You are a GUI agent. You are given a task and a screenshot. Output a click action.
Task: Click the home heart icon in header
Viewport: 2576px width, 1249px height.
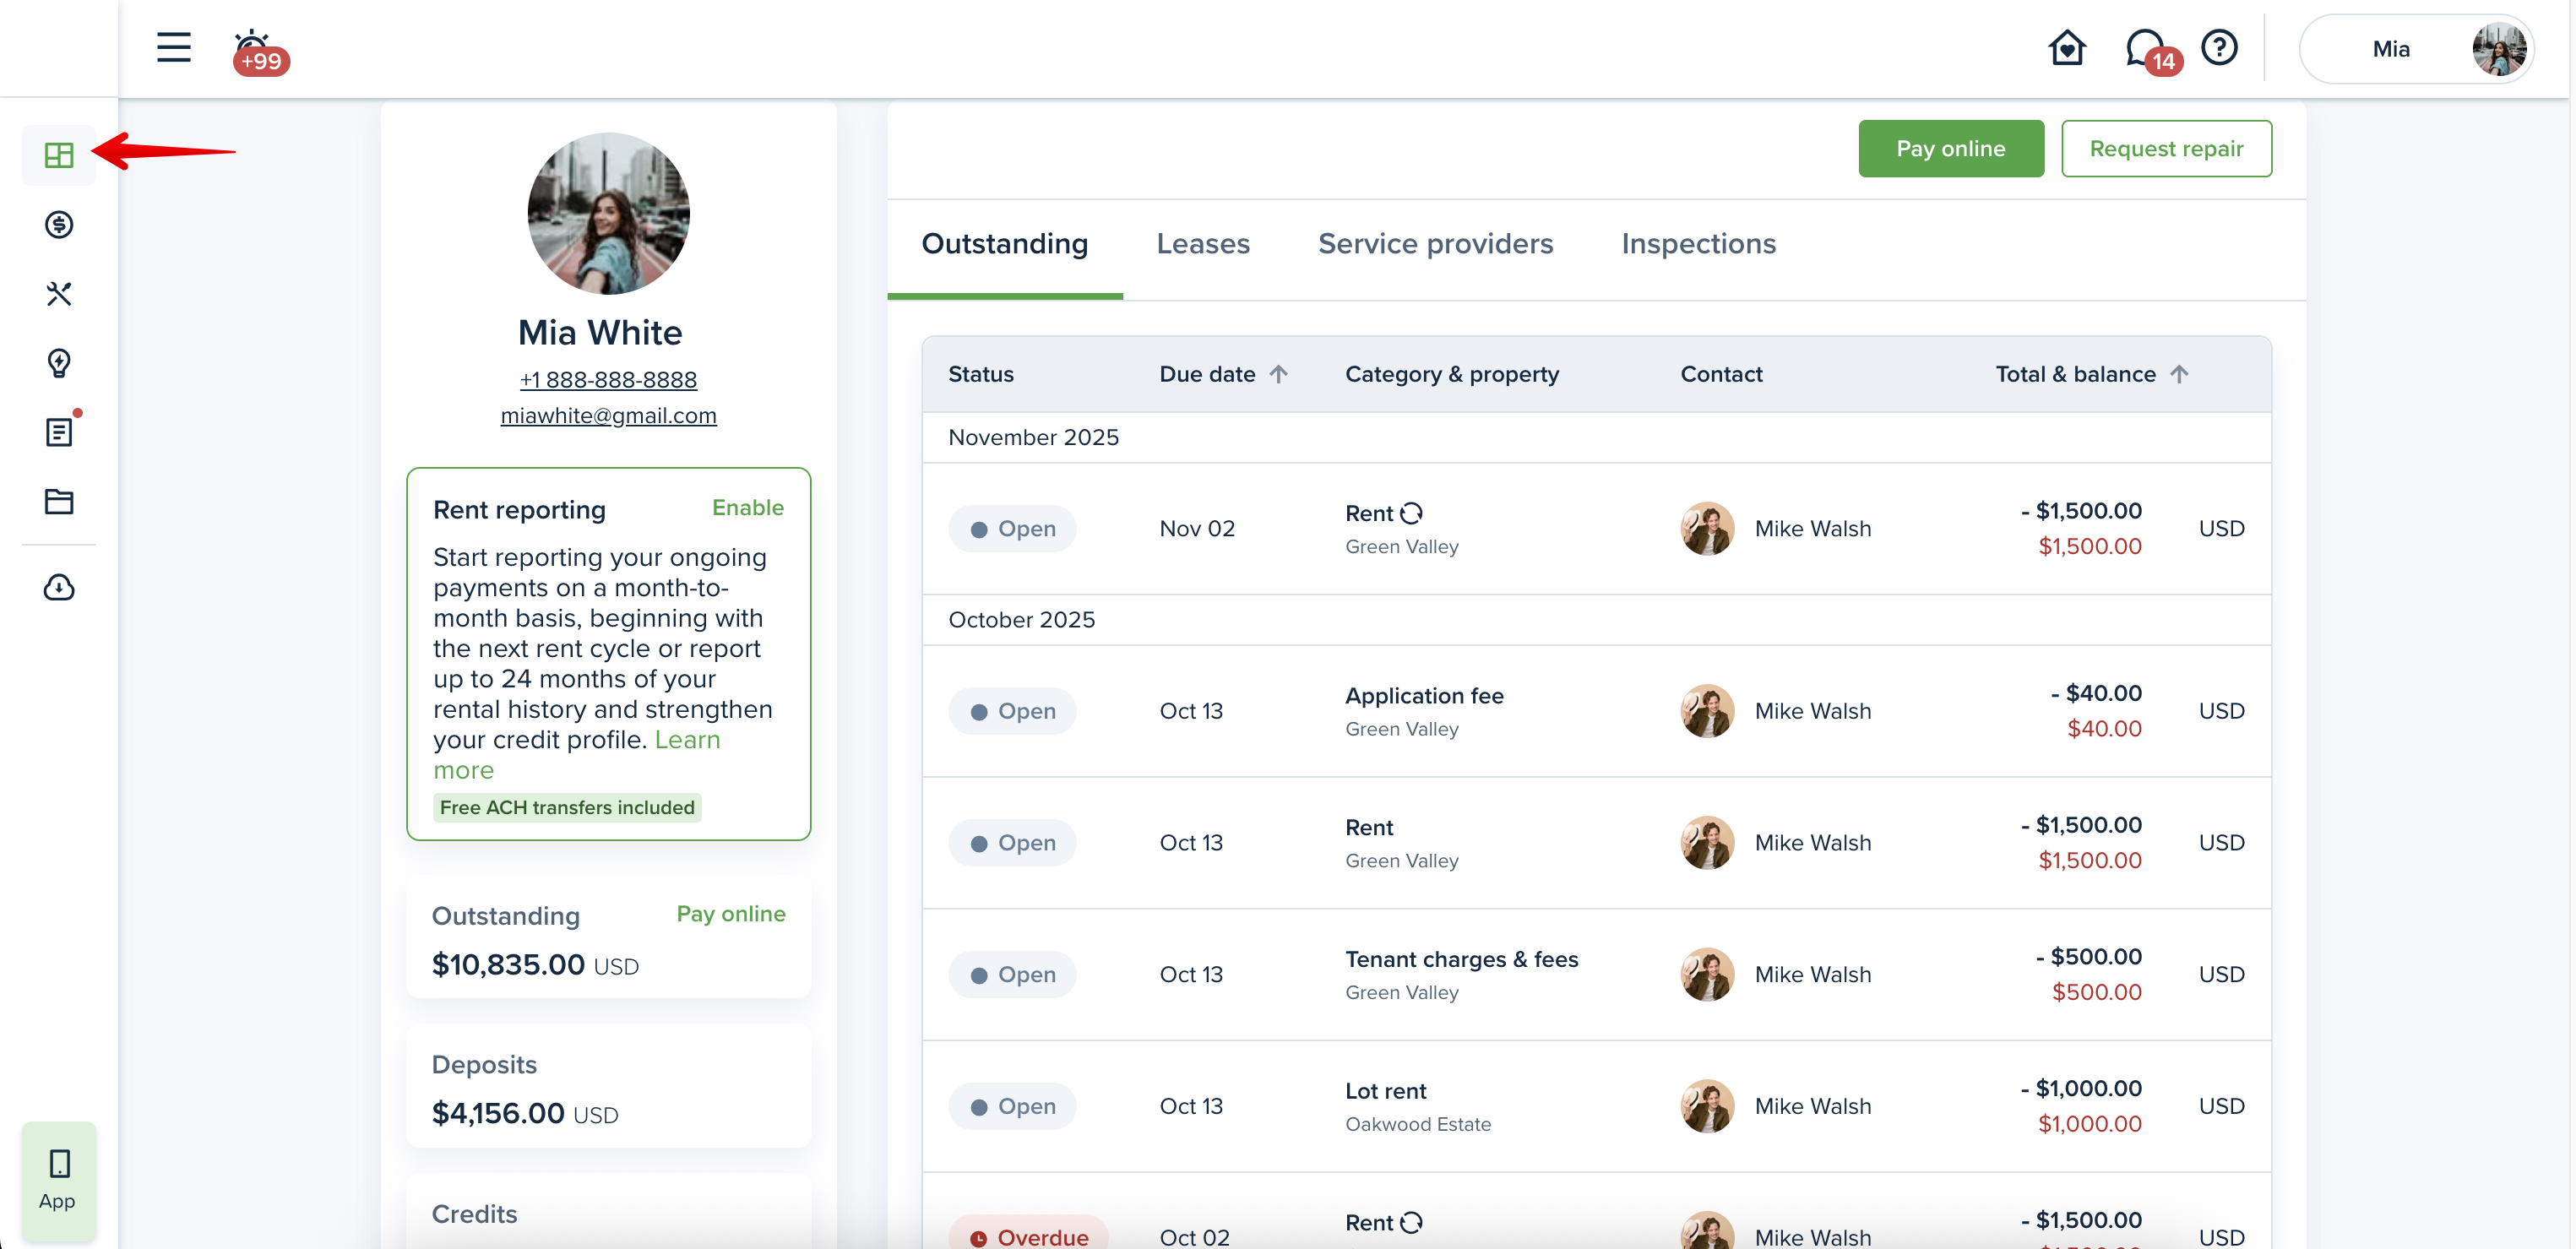click(2066, 48)
